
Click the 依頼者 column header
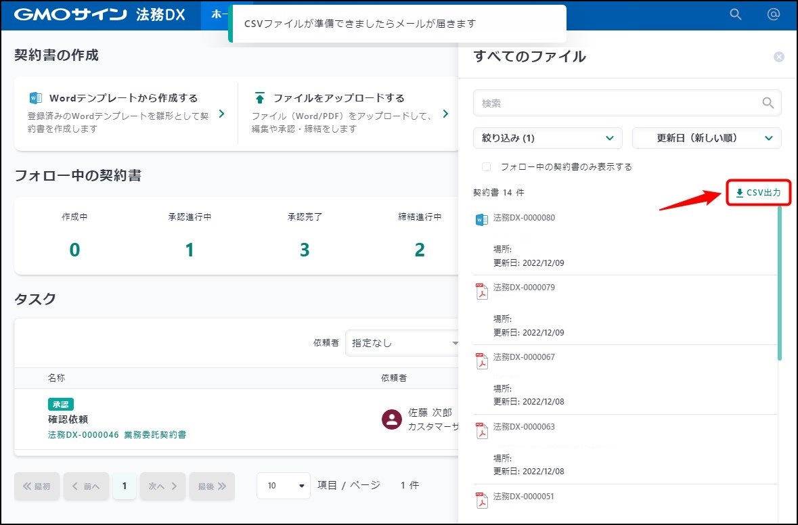pyautogui.click(x=393, y=378)
